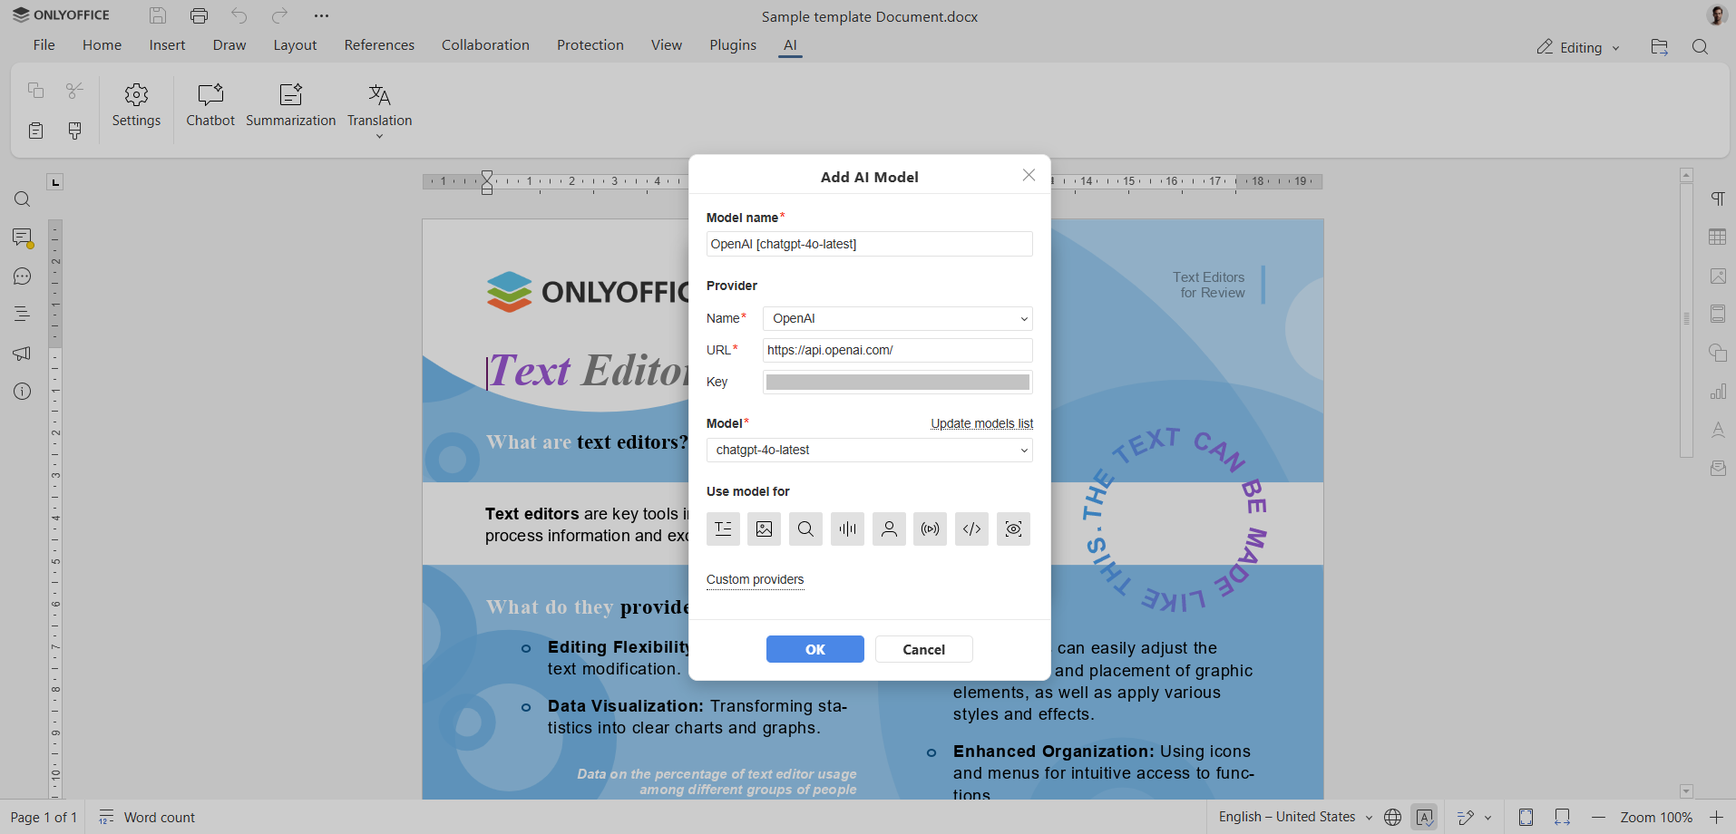
Task: Undo the last action
Action: coord(239,15)
